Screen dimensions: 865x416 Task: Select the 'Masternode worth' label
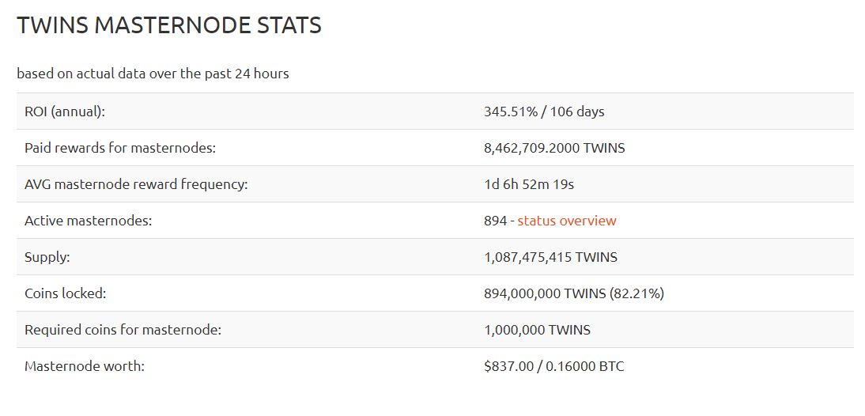pyautogui.click(x=85, y=366)
